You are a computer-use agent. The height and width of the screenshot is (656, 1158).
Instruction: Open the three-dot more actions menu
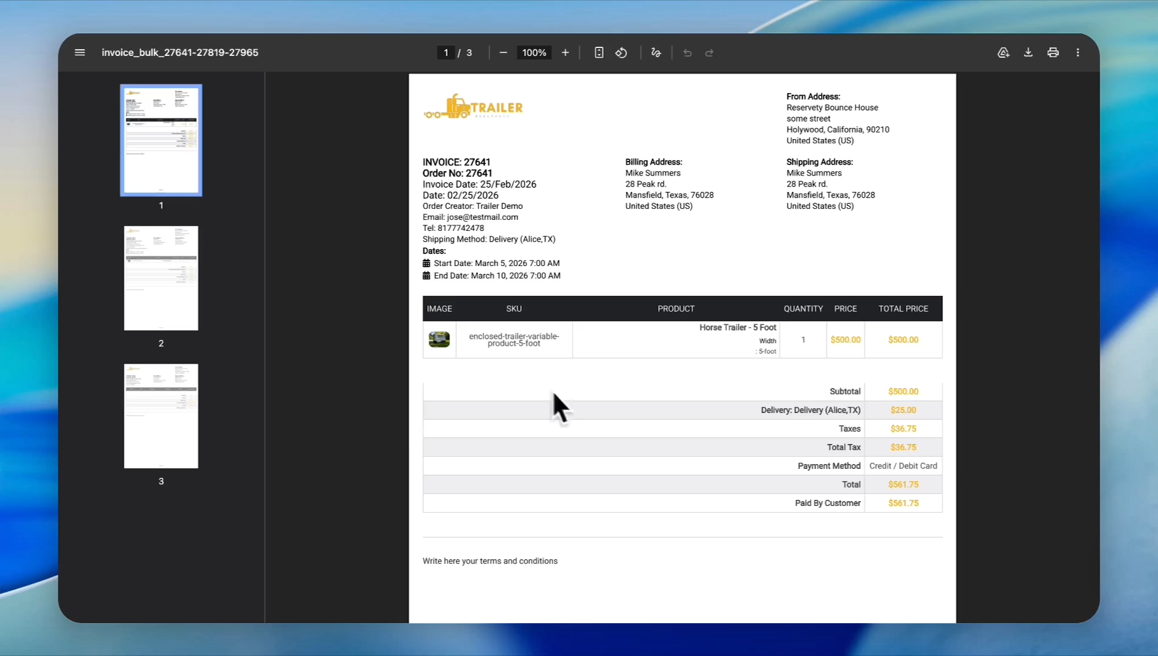(1078, 53)
